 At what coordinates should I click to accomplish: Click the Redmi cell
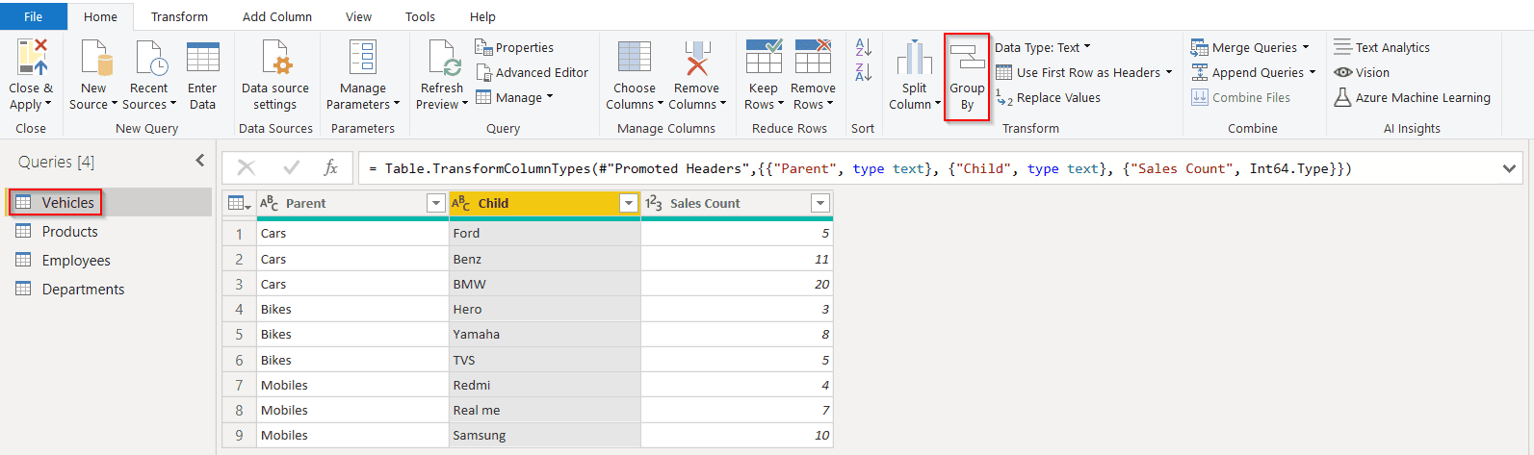point(544,385)
